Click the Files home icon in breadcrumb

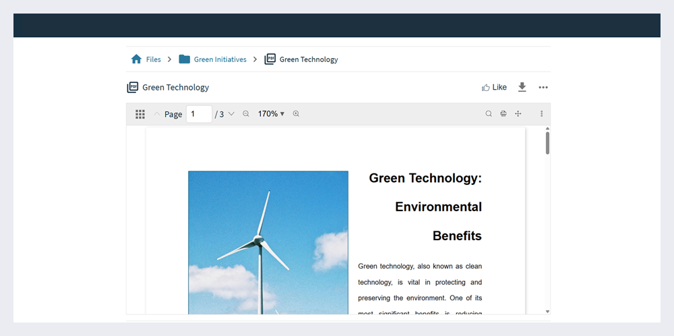(136, 59)
